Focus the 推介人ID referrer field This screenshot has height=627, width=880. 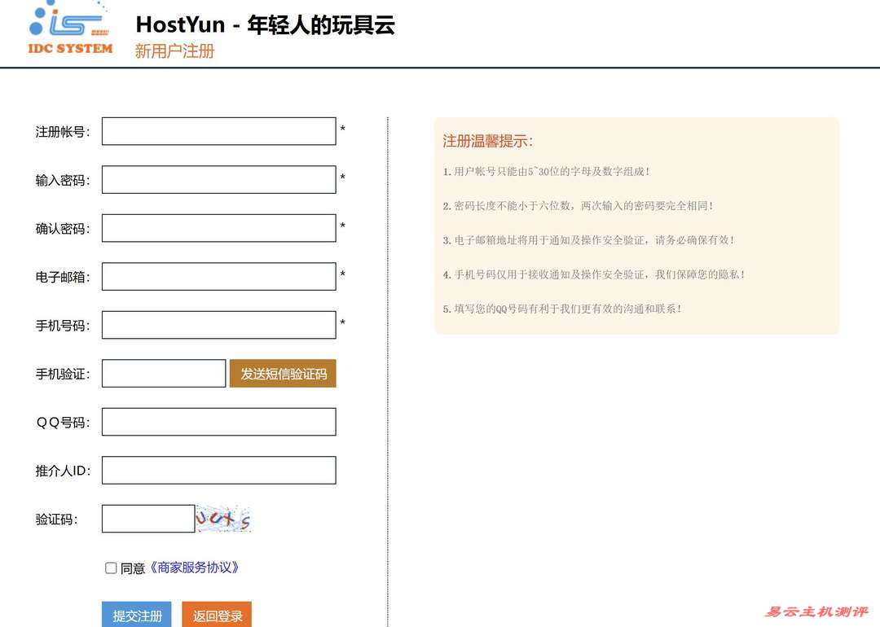[219, 471]
